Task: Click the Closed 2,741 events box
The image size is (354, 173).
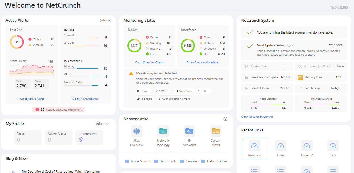Action: [x=41, y=84]
